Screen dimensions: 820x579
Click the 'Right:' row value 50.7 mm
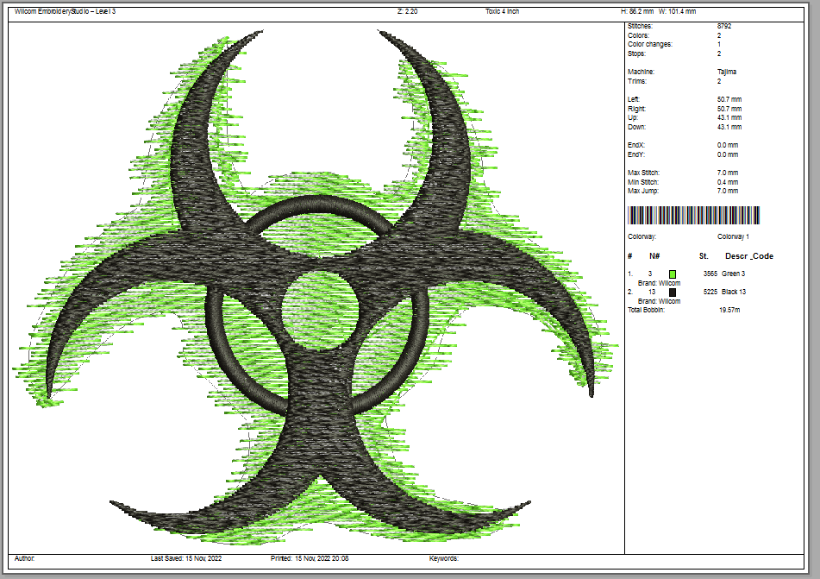pyautogui.click(x=729, y=109)
